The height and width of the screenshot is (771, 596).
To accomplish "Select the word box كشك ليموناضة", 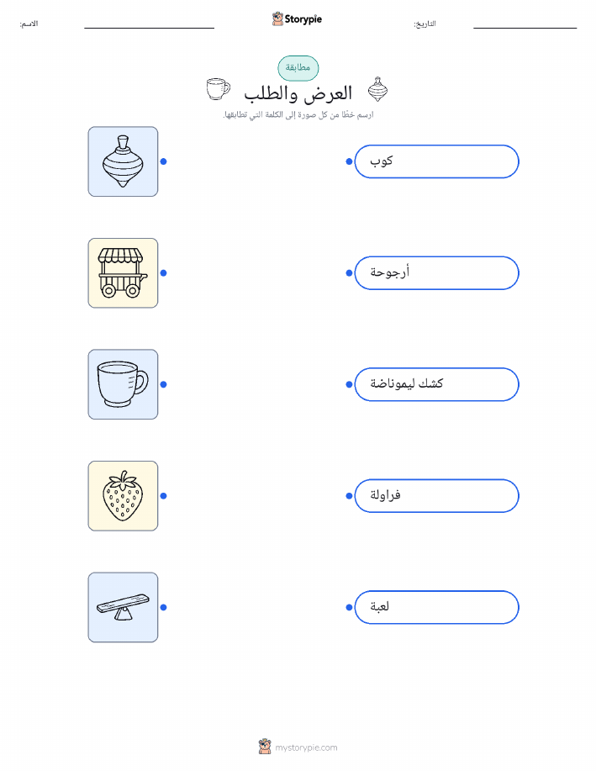I will pyautogui.click(x=436, y=384).
